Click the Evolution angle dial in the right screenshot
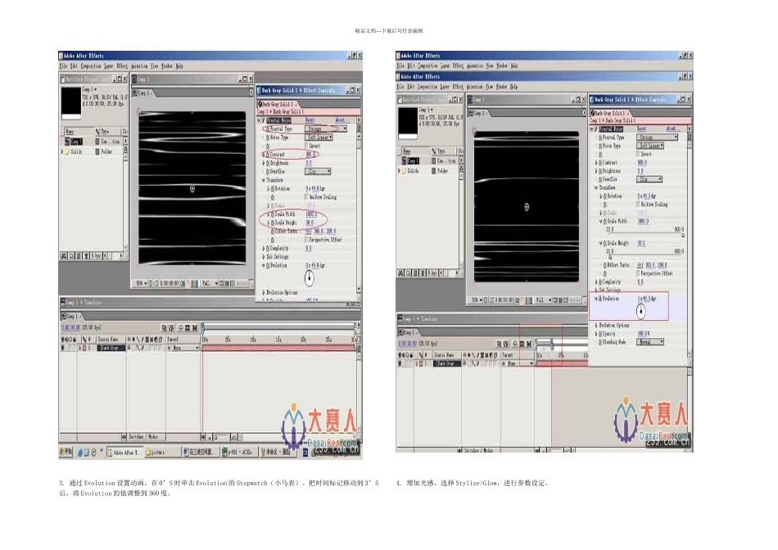 (x=641, y=310)
